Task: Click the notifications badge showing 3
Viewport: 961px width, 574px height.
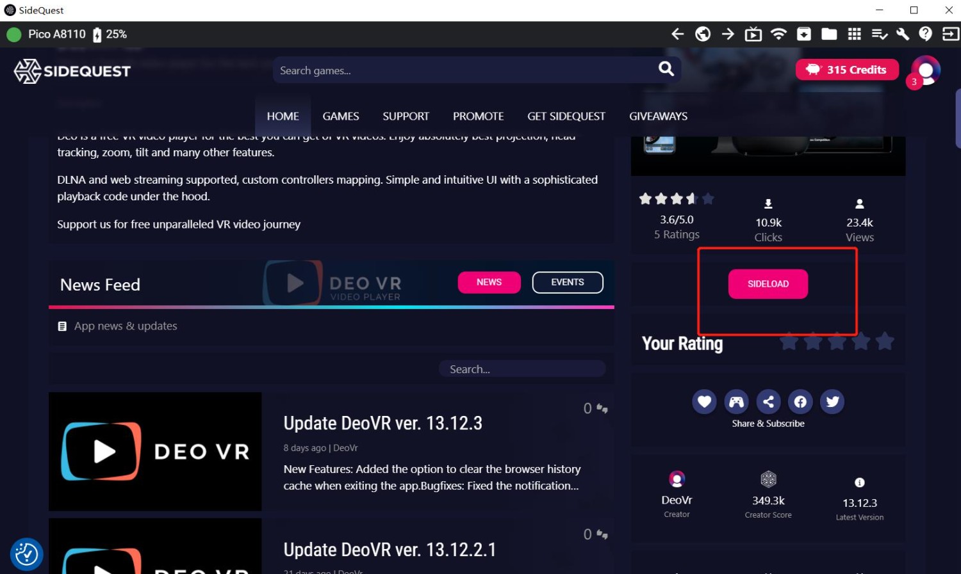Action: (x=914, y=82)
